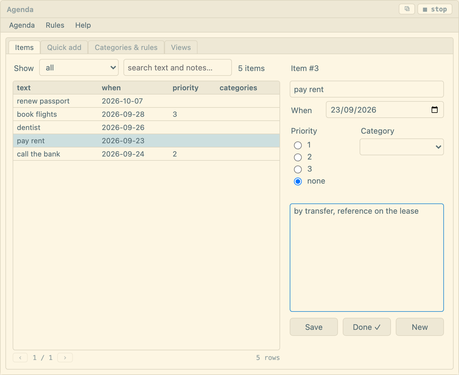Open the Help menu
This screenshot has height=375, width=459.
pyautogui.click(x=83, y=25)
